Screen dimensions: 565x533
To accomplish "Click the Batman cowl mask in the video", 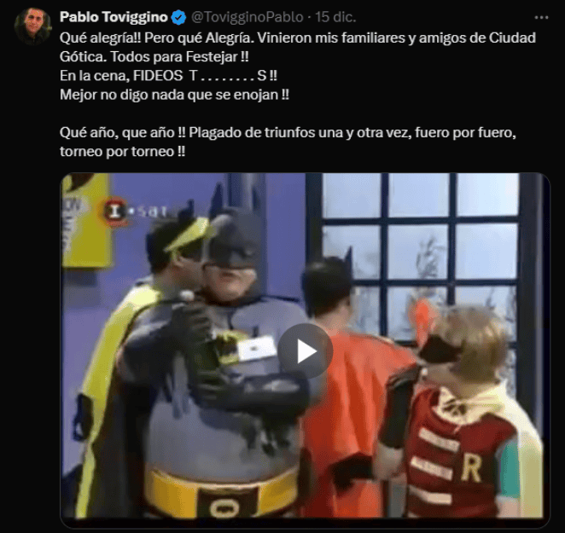I will (233, 239).
